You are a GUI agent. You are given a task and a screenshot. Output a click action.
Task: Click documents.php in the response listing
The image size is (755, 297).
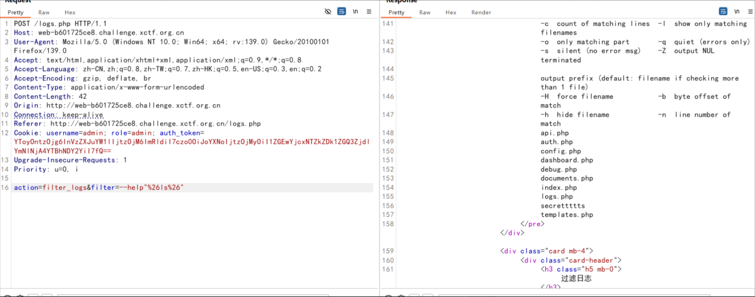567,178
